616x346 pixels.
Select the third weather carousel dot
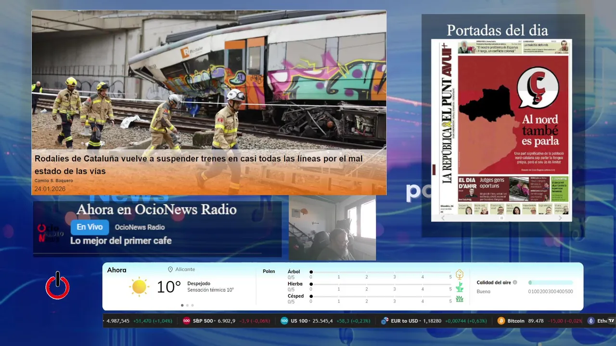[192, 305]
